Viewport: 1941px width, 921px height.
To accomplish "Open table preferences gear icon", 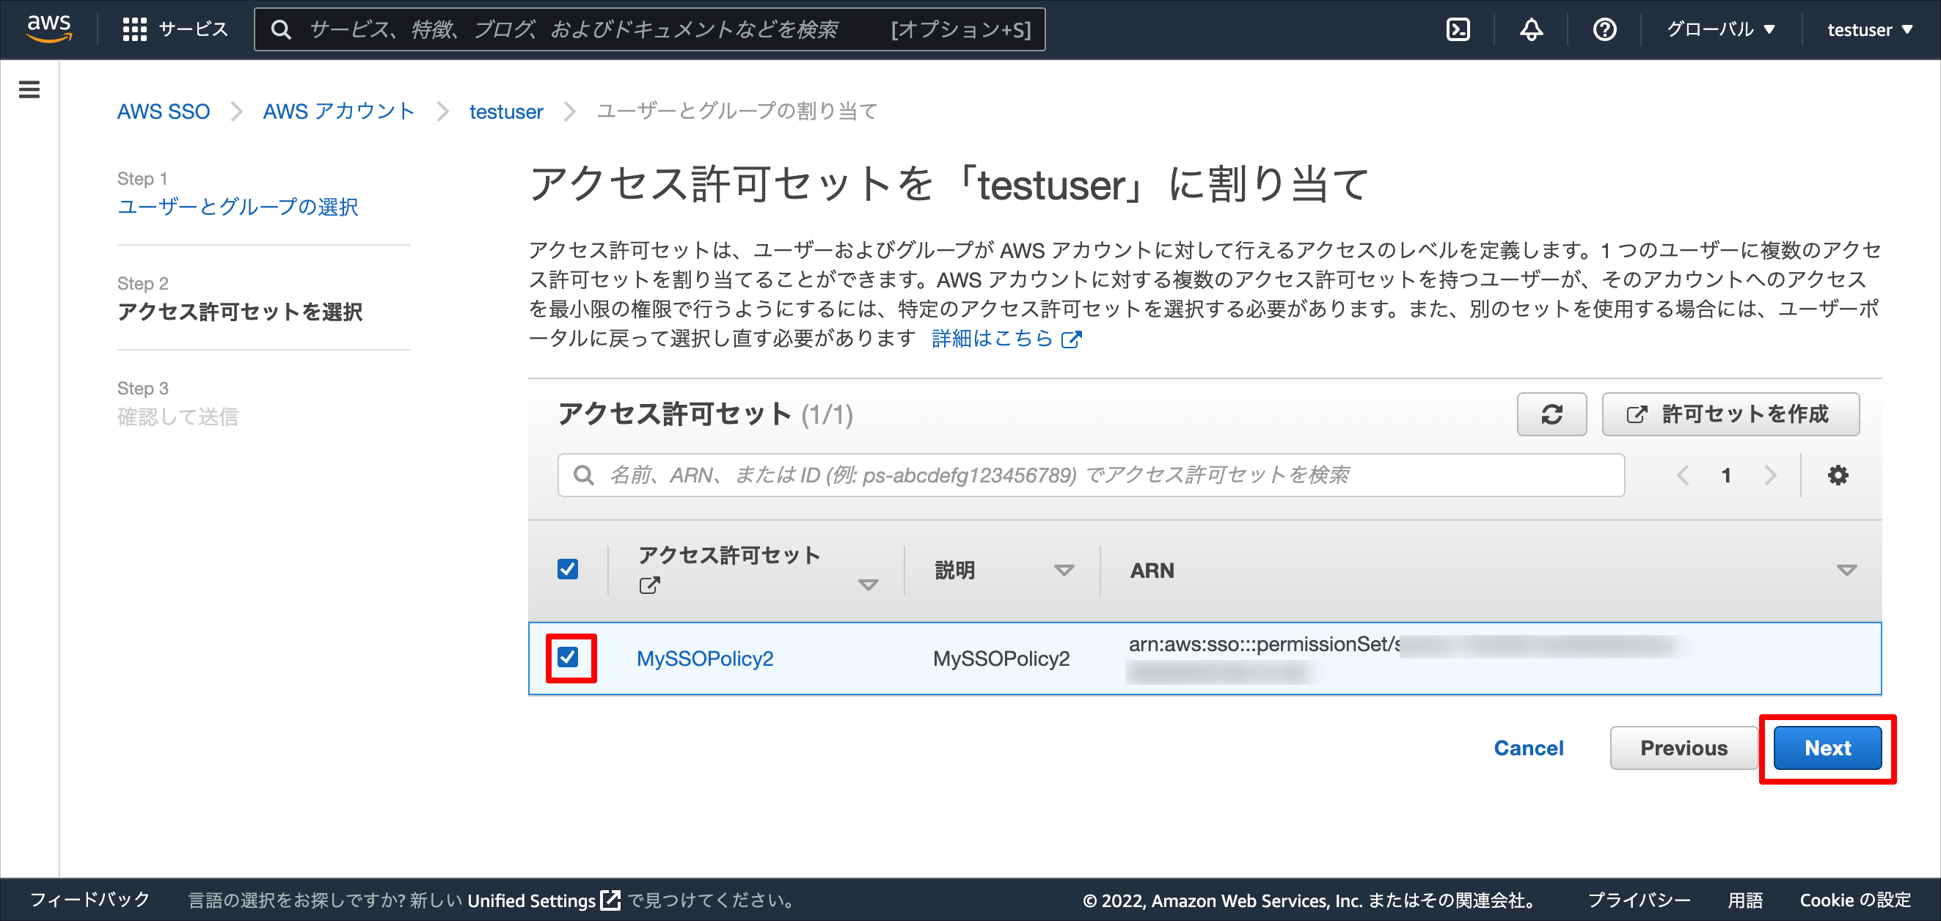I will [x=1838, y=475].
